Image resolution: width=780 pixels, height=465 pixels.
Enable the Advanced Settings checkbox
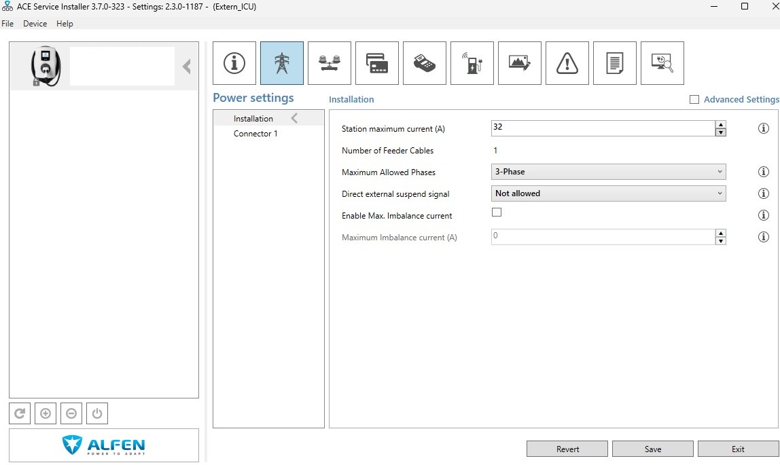(694, 99)
